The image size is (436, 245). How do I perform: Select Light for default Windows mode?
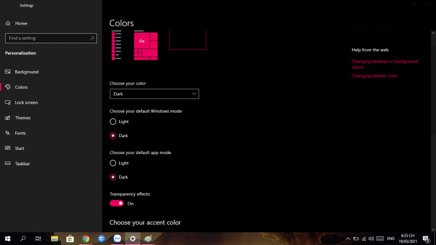click(x=113, y=122)
